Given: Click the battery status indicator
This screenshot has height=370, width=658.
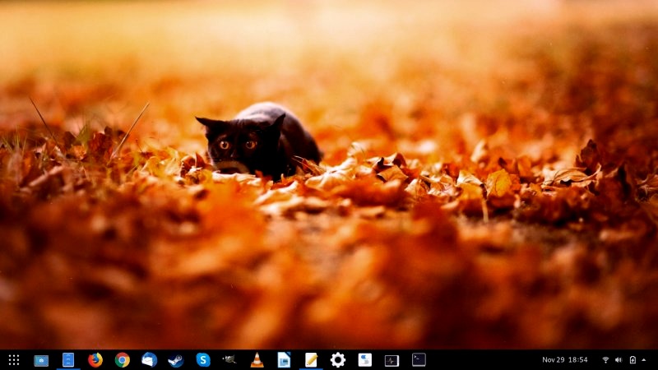Looking at the screenshot, I should click(x=633, y=360).
